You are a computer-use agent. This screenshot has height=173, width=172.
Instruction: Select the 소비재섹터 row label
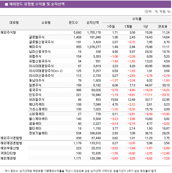click(37, 114)
